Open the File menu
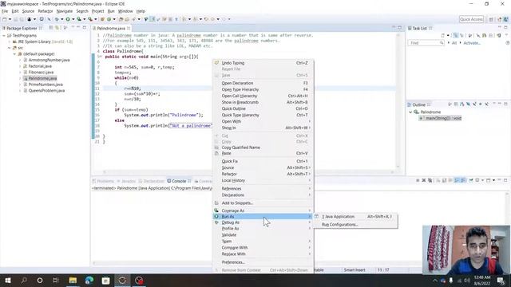The image size is (511, 287). pyautogui.click(x=5, y=11)
